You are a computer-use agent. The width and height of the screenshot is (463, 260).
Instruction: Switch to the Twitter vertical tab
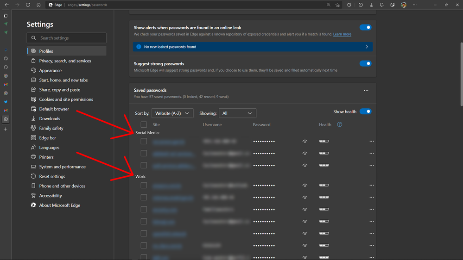(6, 102)
